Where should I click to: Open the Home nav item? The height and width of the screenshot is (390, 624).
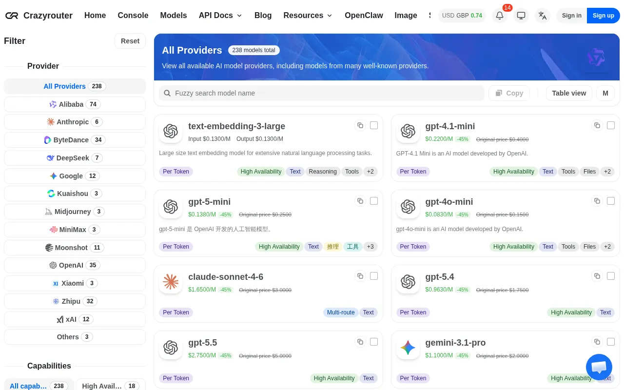pos(95,16)
